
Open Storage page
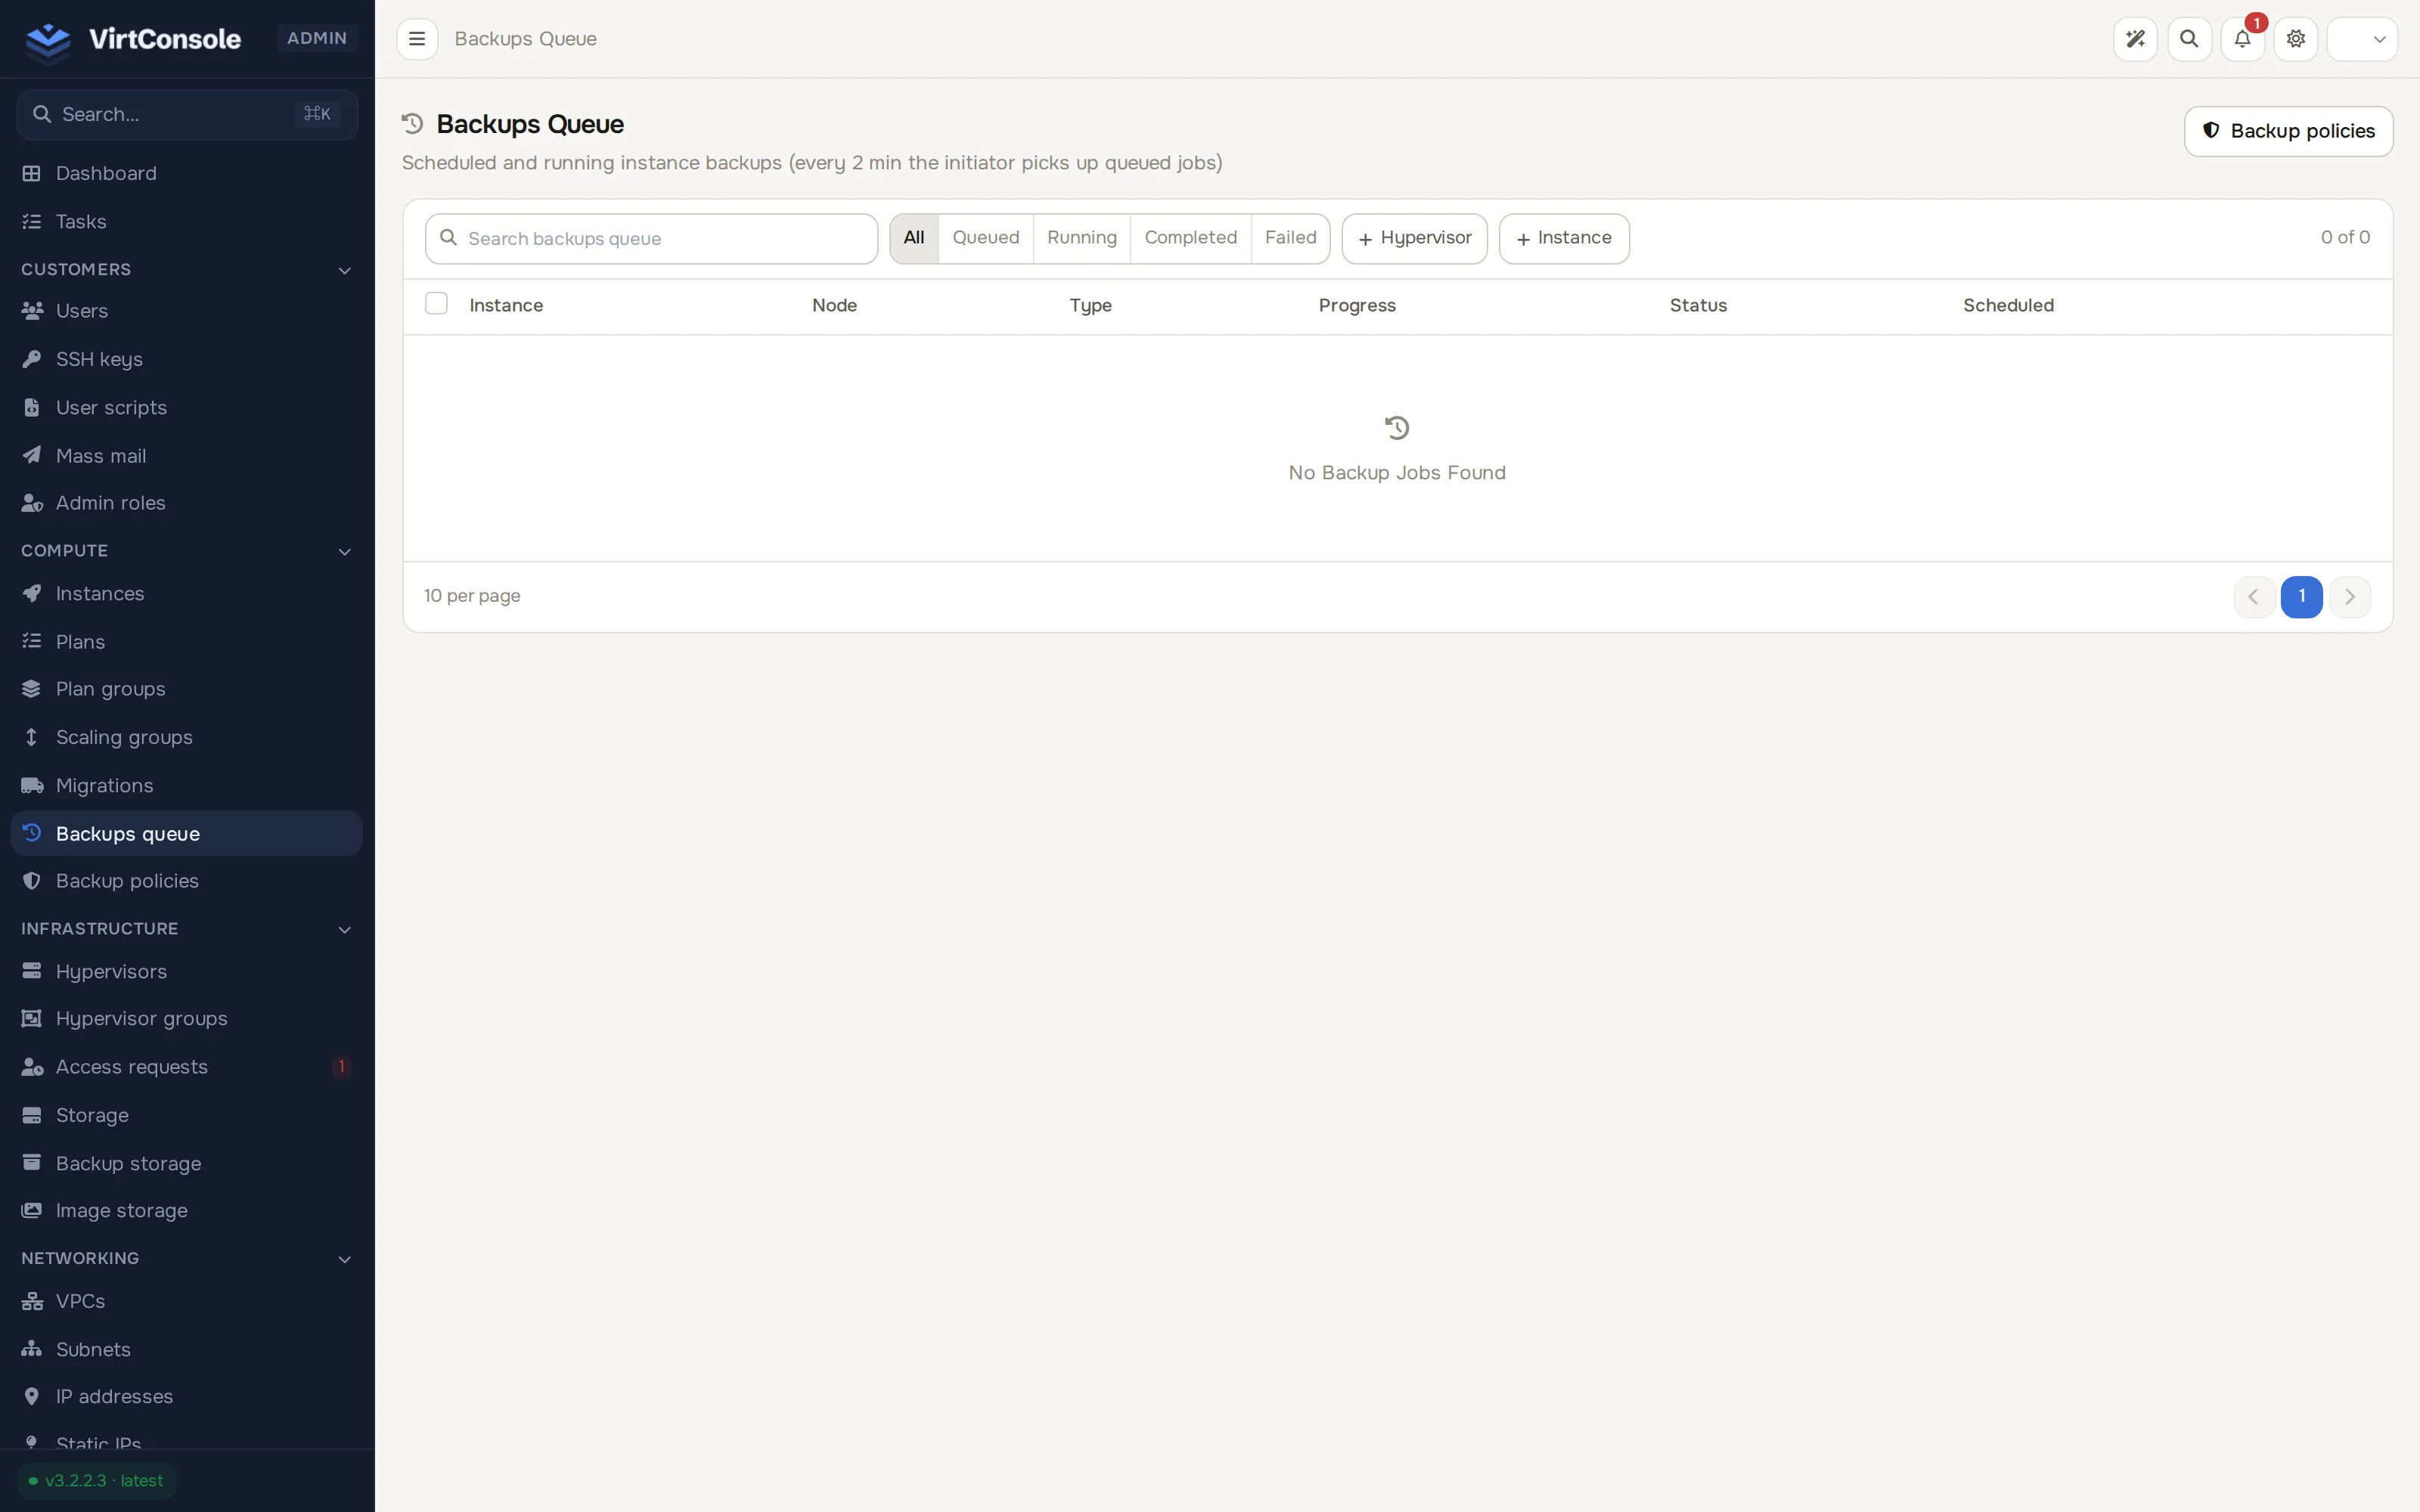(187, 1115)
